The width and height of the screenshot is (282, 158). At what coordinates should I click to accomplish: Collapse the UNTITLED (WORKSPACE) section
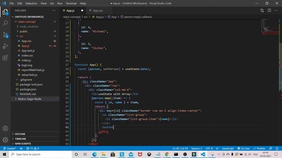coord(35,17)
